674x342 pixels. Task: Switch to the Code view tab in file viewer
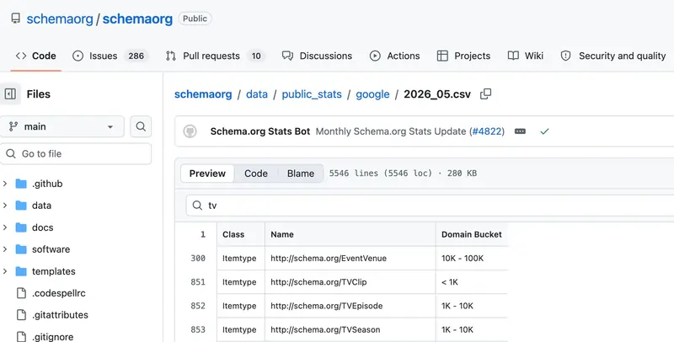pos(256,174)
